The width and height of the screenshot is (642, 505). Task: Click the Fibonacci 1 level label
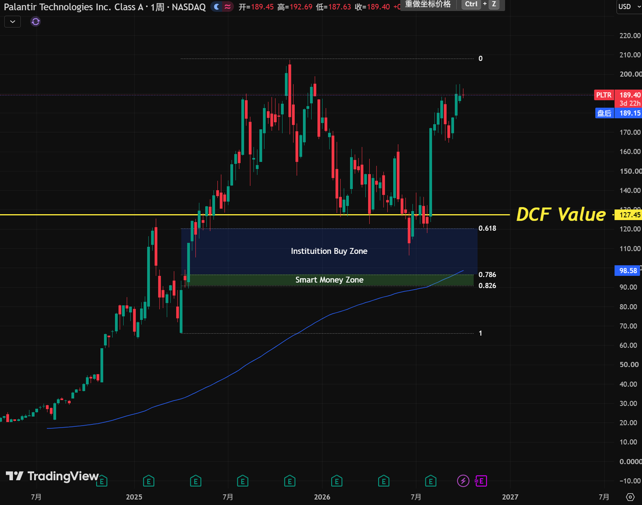480,333
